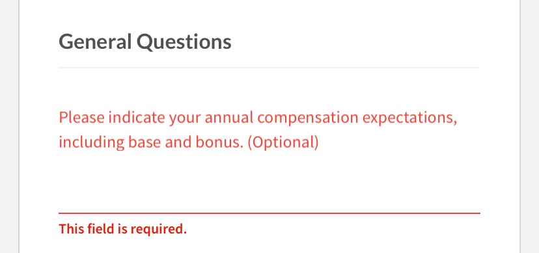
Task: Click the '(Optional)' text in the label
Action: (x=283, y=142)
